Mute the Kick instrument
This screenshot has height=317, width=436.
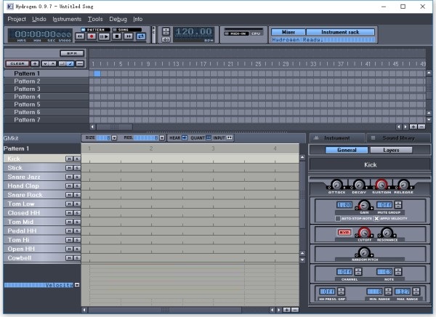pos(69,158)
